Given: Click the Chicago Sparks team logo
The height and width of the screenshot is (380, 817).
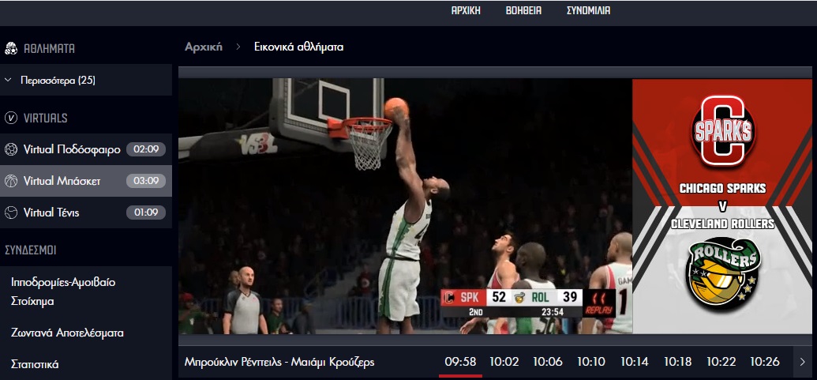Looking at the screenshot, I should (723, 131).
